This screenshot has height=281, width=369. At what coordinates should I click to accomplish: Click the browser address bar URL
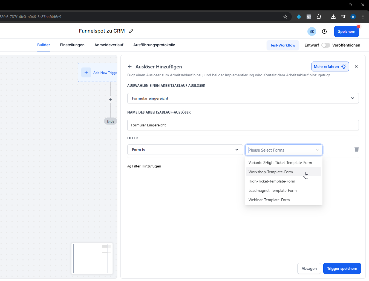click(x=31, y=17)
